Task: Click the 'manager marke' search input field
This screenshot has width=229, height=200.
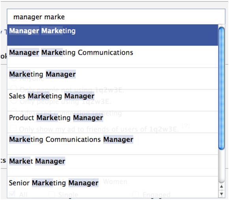Action: pyautogui.click(x=116, y=17)
